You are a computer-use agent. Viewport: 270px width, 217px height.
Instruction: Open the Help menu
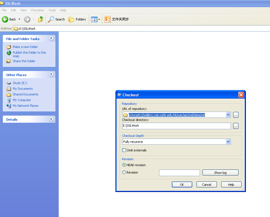(x=63, y=10)
